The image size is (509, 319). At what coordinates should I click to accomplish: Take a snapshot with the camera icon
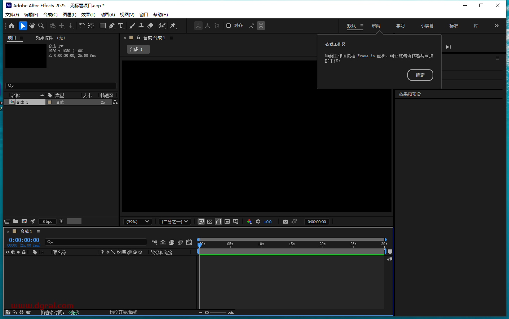286,222
